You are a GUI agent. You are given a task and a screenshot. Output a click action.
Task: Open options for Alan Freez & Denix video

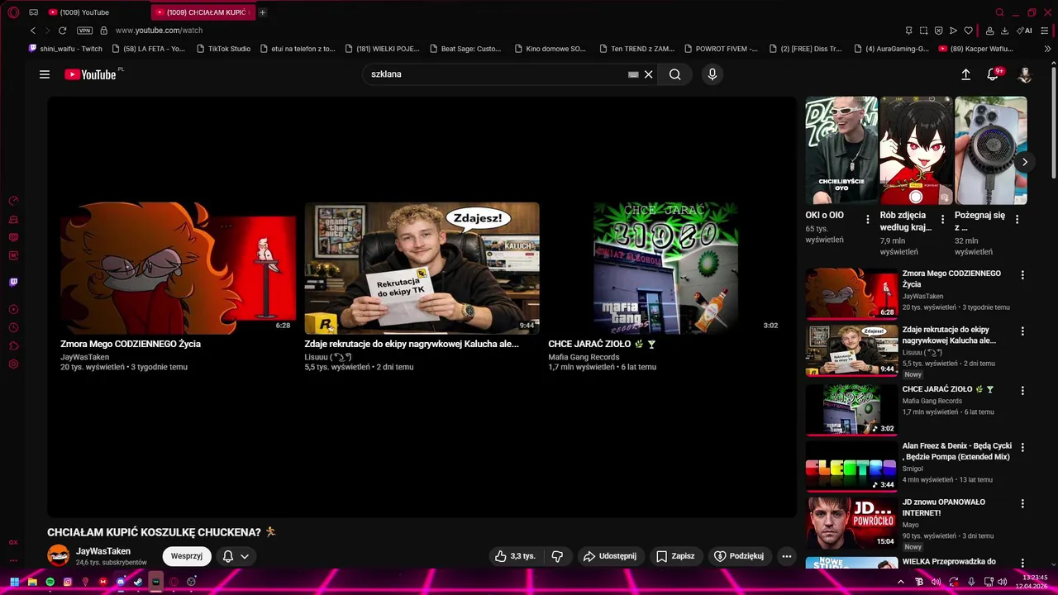click(x=1022, y=447)
